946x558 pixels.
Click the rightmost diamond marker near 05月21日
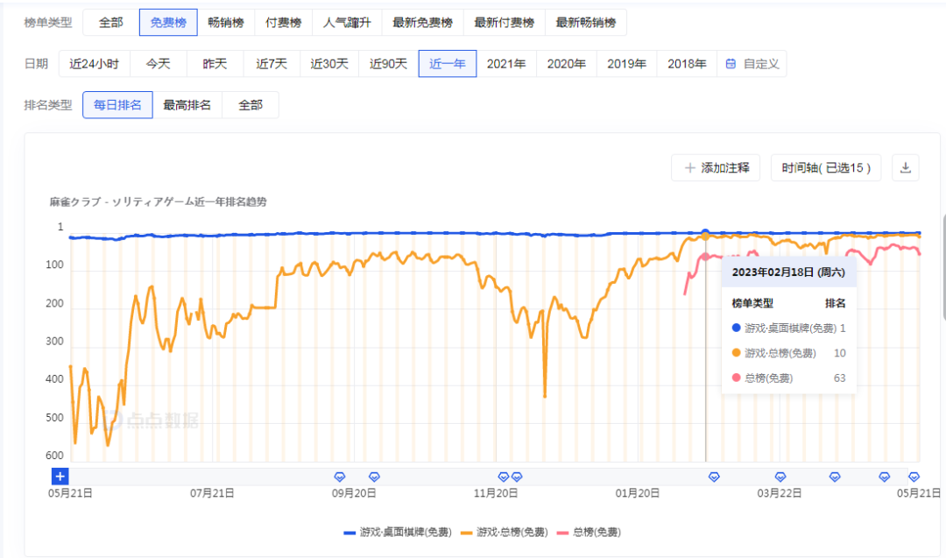click(913, 477)
